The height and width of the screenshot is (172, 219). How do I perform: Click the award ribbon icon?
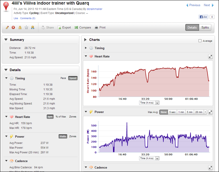coord(32,27)
